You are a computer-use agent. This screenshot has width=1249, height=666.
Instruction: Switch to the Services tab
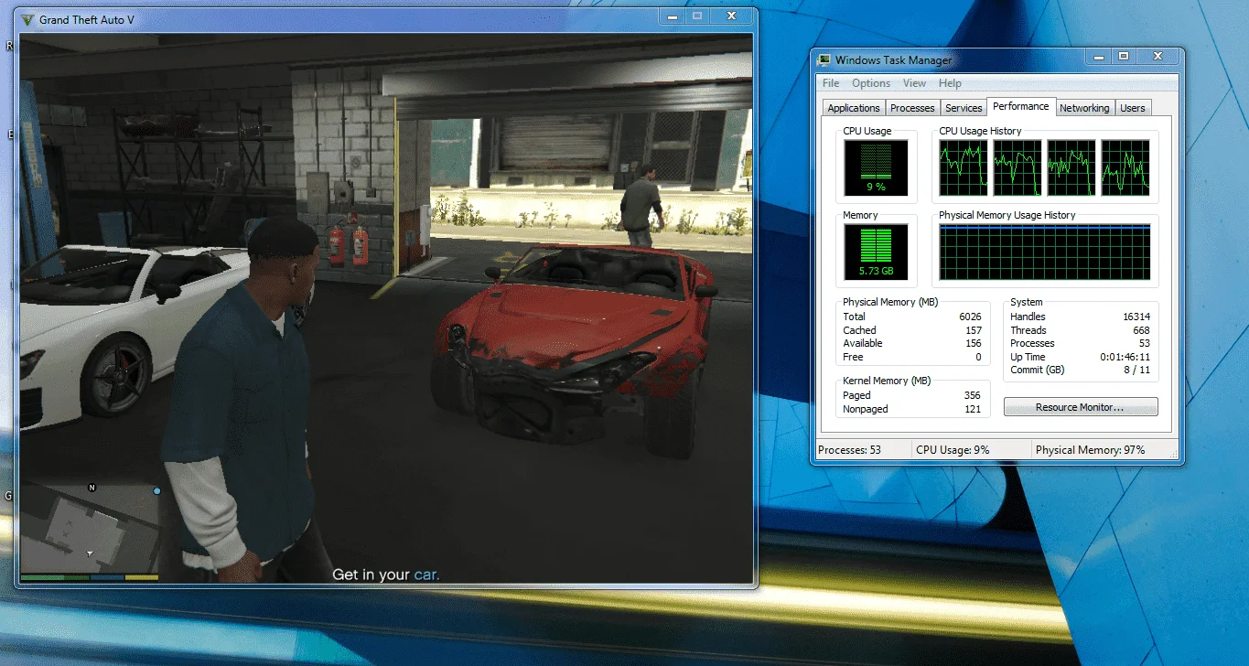coord(964,108)
